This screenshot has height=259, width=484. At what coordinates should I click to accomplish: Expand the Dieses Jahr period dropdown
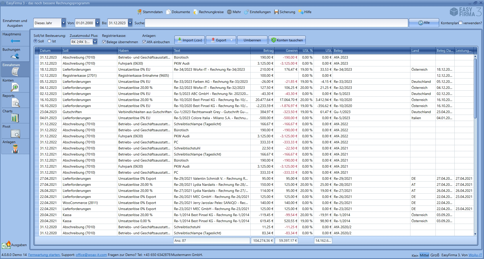(x=63, y=23)
